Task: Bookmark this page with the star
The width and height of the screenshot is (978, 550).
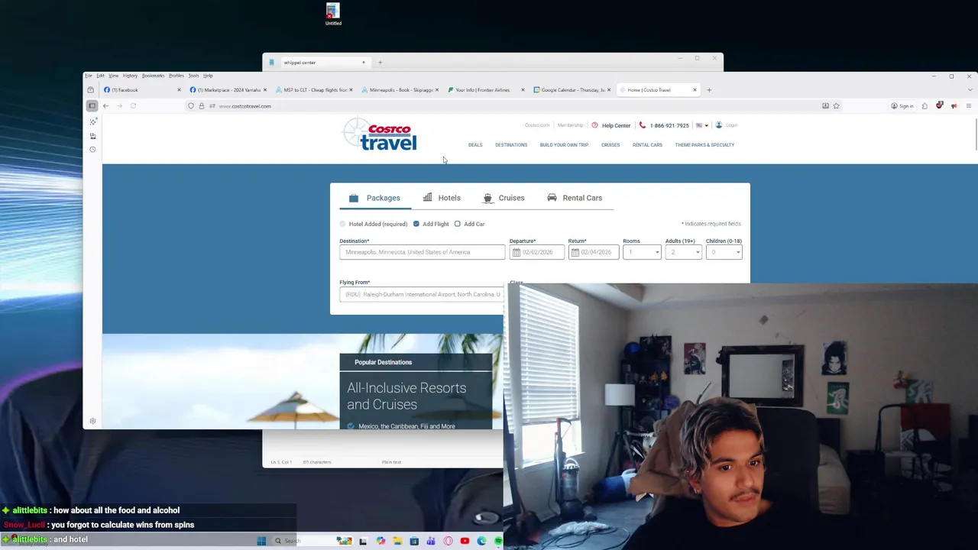Action: (x=836, y=106)
